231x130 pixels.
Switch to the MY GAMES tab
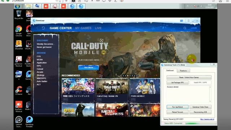point(83,28)
